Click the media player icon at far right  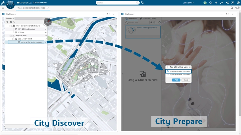(237, 8)
